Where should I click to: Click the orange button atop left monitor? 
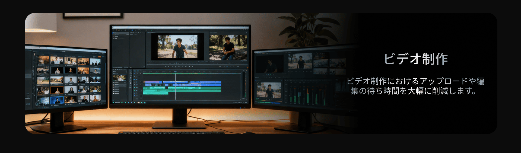click(x=99, y=56)
